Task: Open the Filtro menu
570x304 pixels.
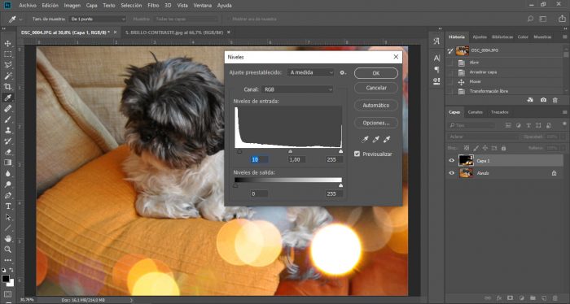Action: [153, 6]
